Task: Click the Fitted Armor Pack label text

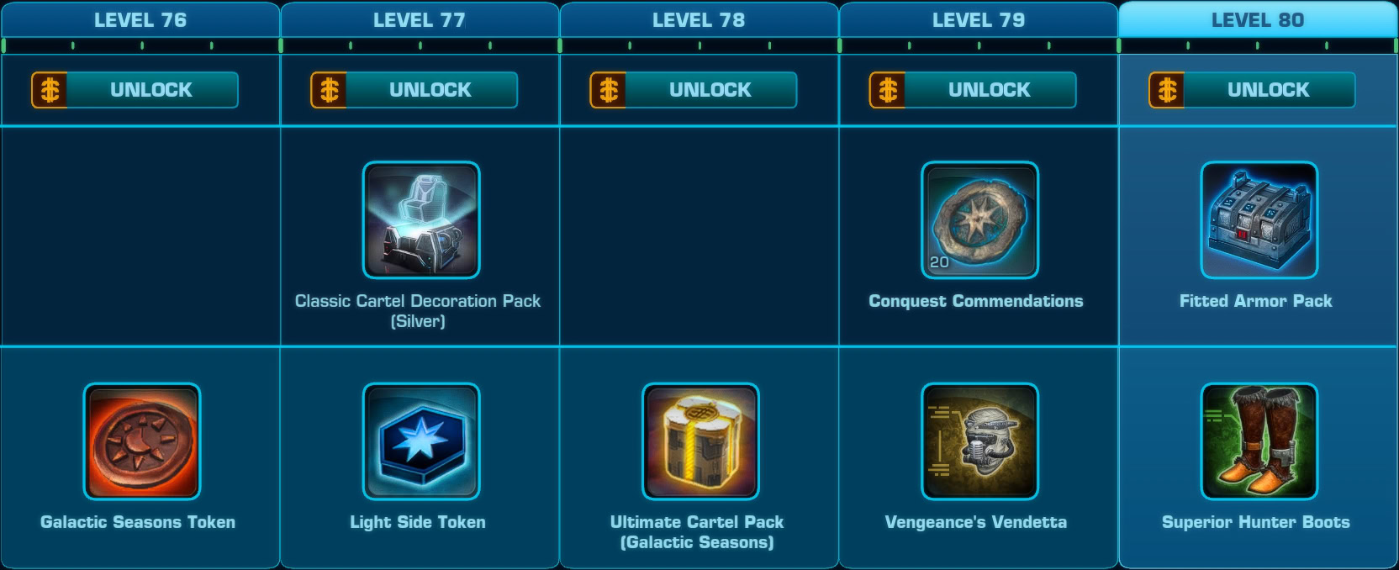Action: (1255, 301)
